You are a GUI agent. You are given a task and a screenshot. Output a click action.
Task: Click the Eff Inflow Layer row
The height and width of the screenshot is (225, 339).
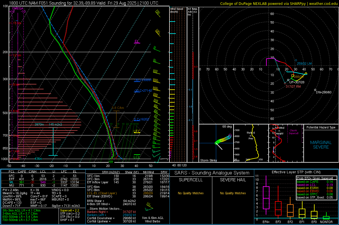point(128,182)
